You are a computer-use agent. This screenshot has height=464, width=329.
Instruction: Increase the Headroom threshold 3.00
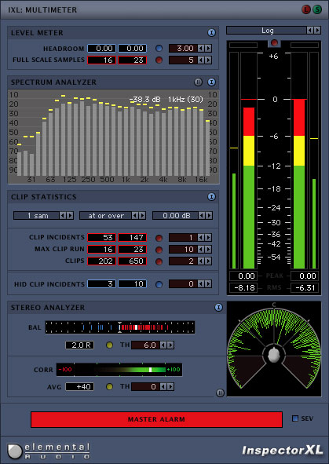208,48
